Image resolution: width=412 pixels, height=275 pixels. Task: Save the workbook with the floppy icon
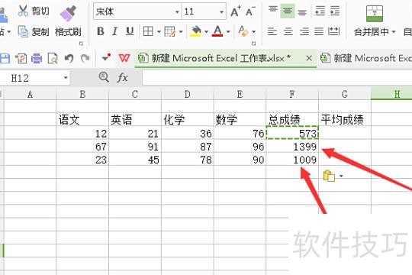(5, 58)
